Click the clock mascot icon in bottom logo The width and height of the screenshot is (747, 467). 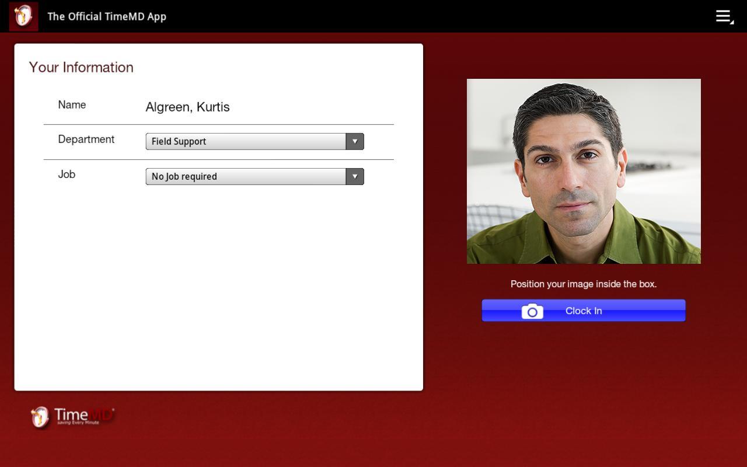[40, 417]
